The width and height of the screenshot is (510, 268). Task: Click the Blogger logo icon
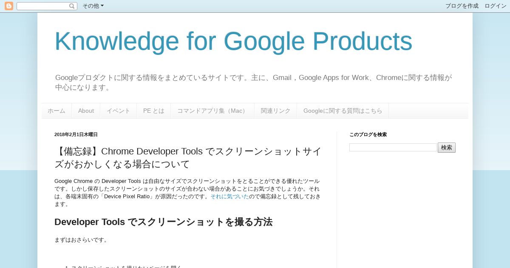(9, 6)
